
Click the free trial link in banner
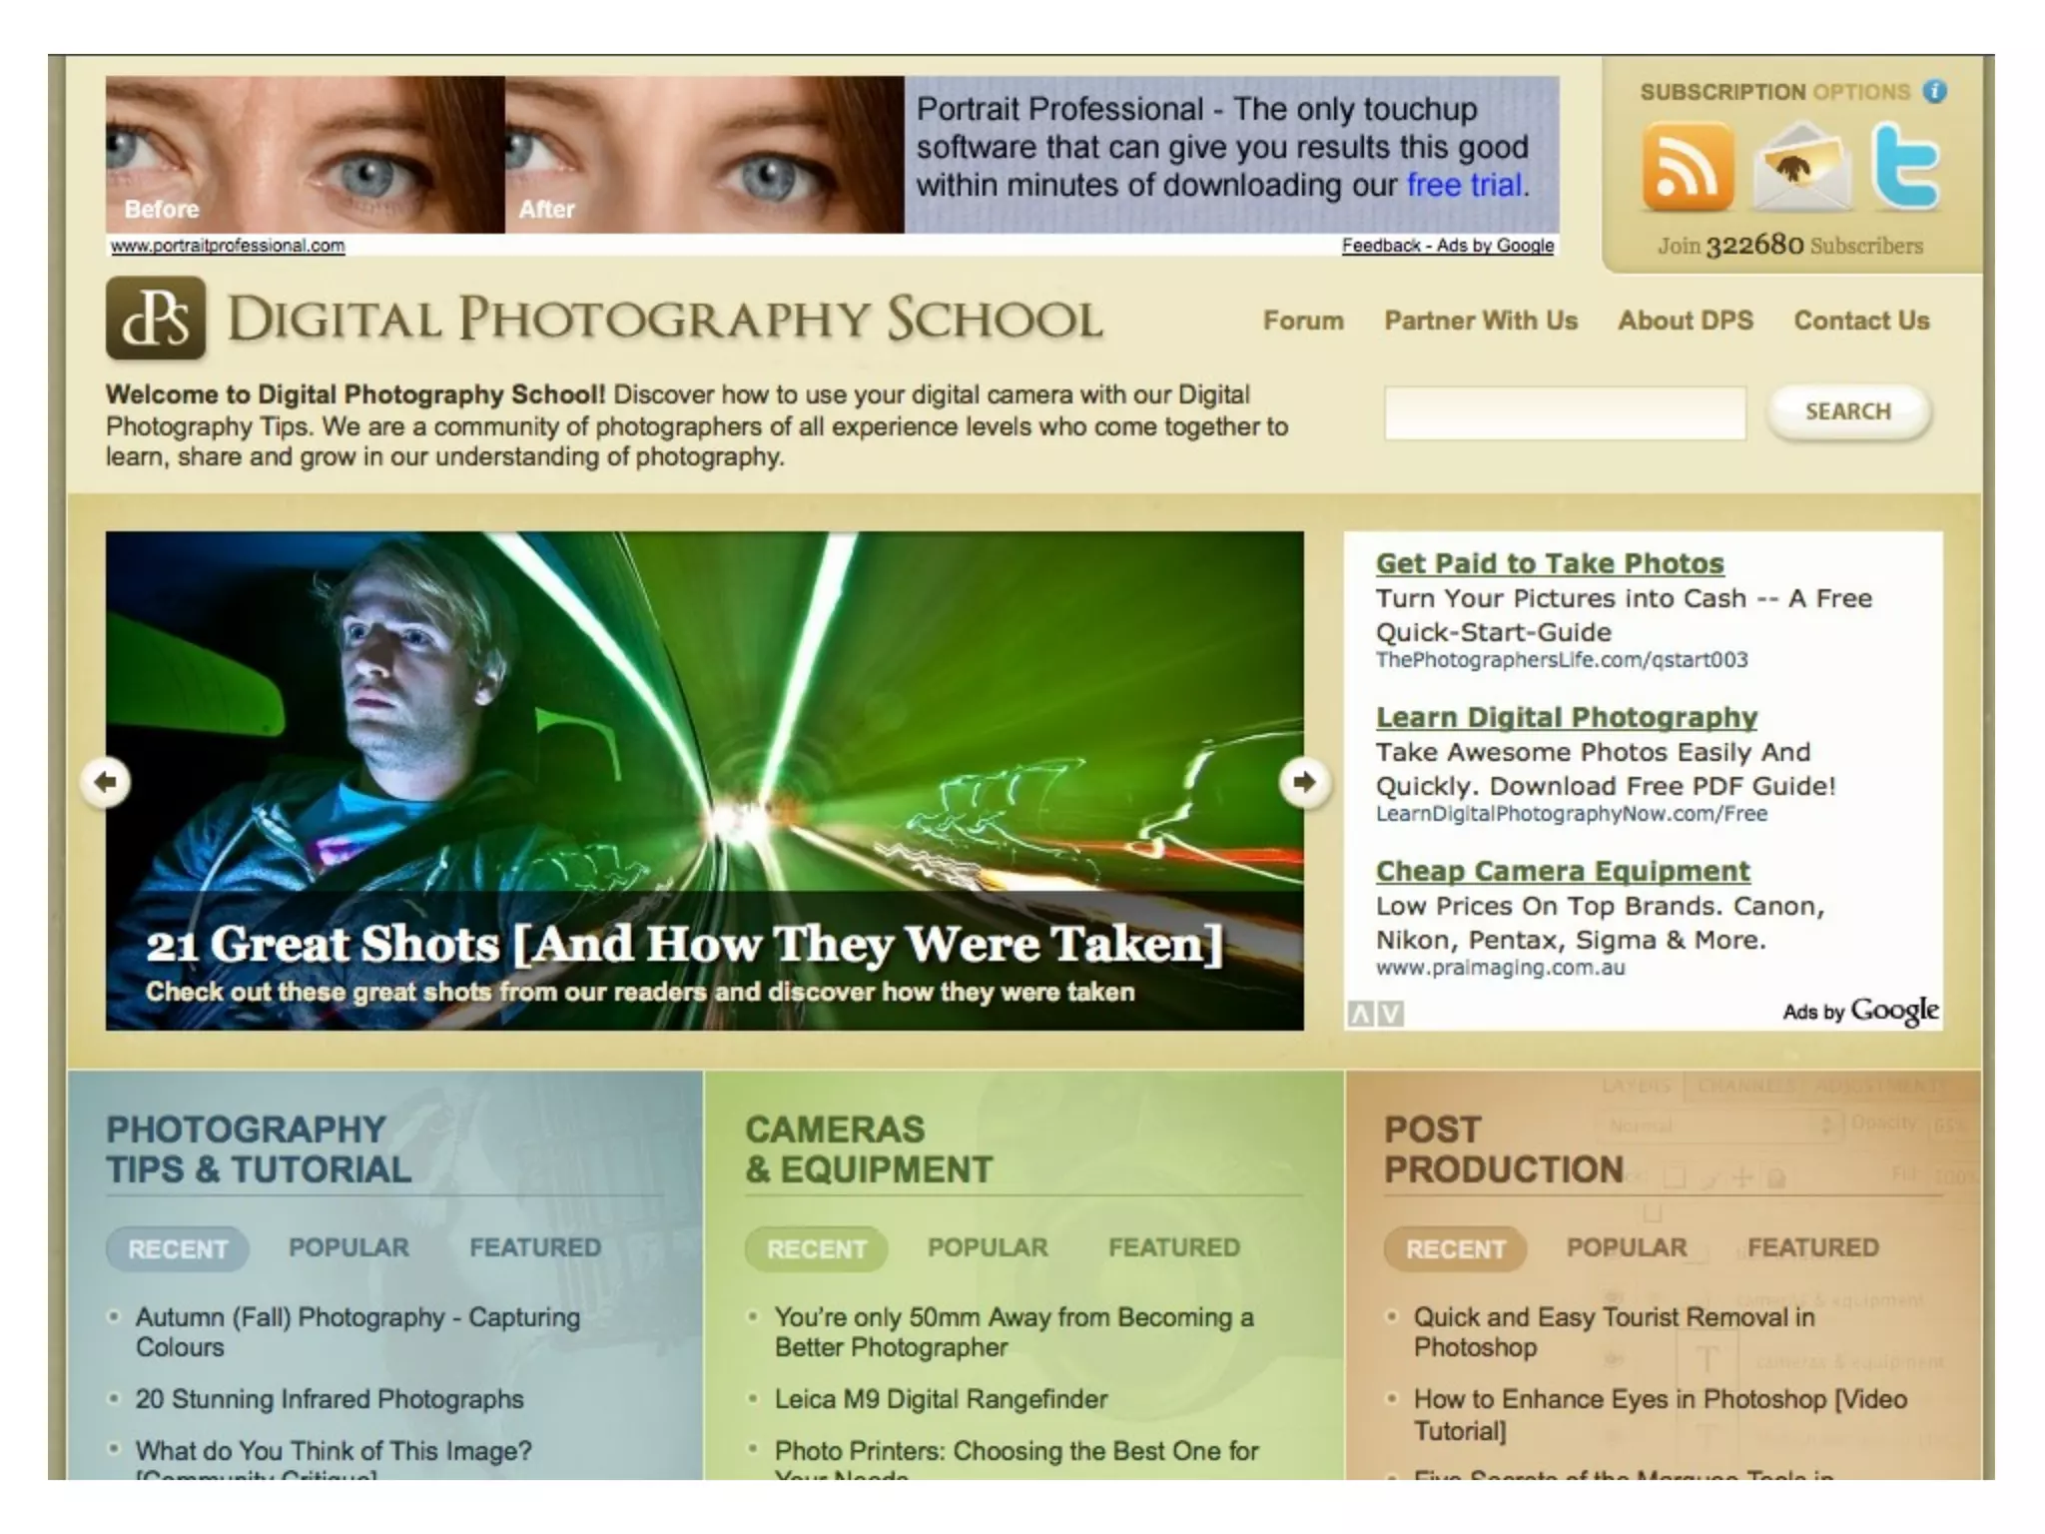point(1464,185)
